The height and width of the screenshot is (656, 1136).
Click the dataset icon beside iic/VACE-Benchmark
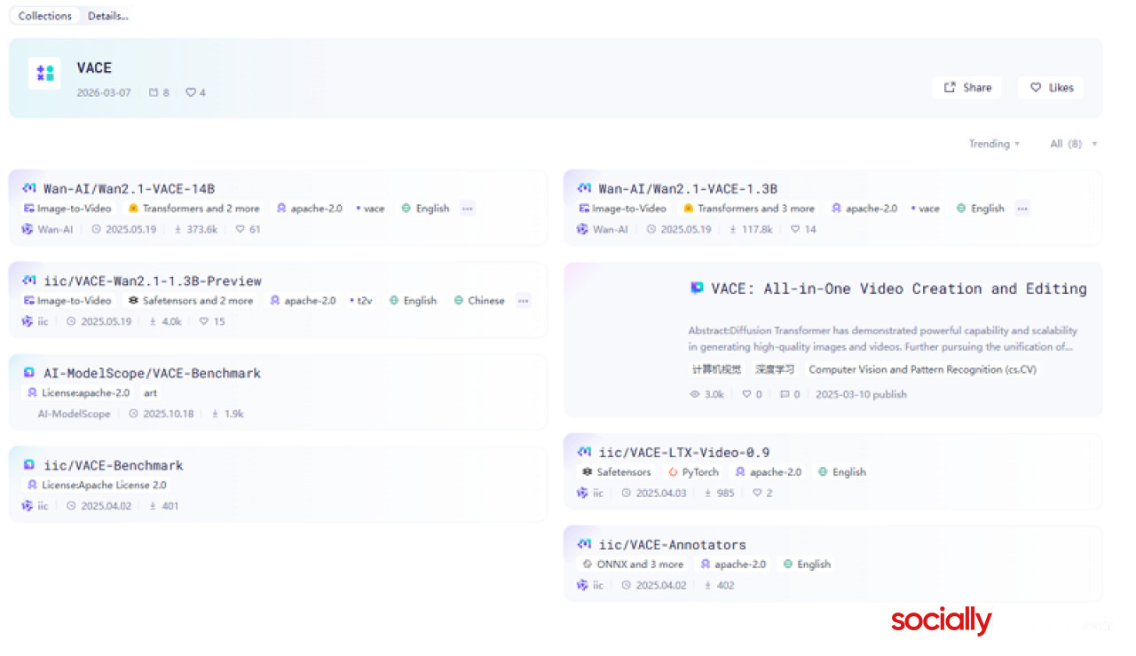(x=29, y=465)
